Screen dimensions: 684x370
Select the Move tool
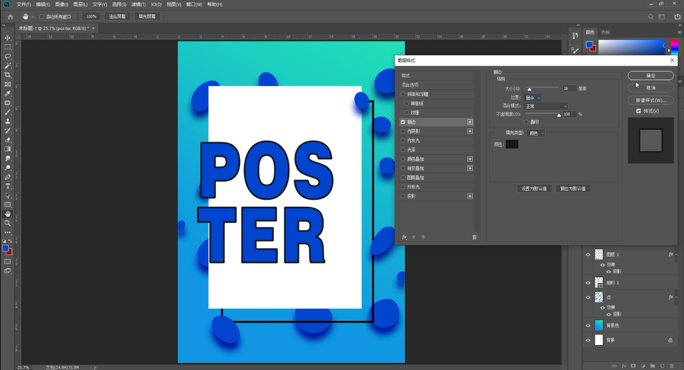pyautogui.click(x=8, y=38)
